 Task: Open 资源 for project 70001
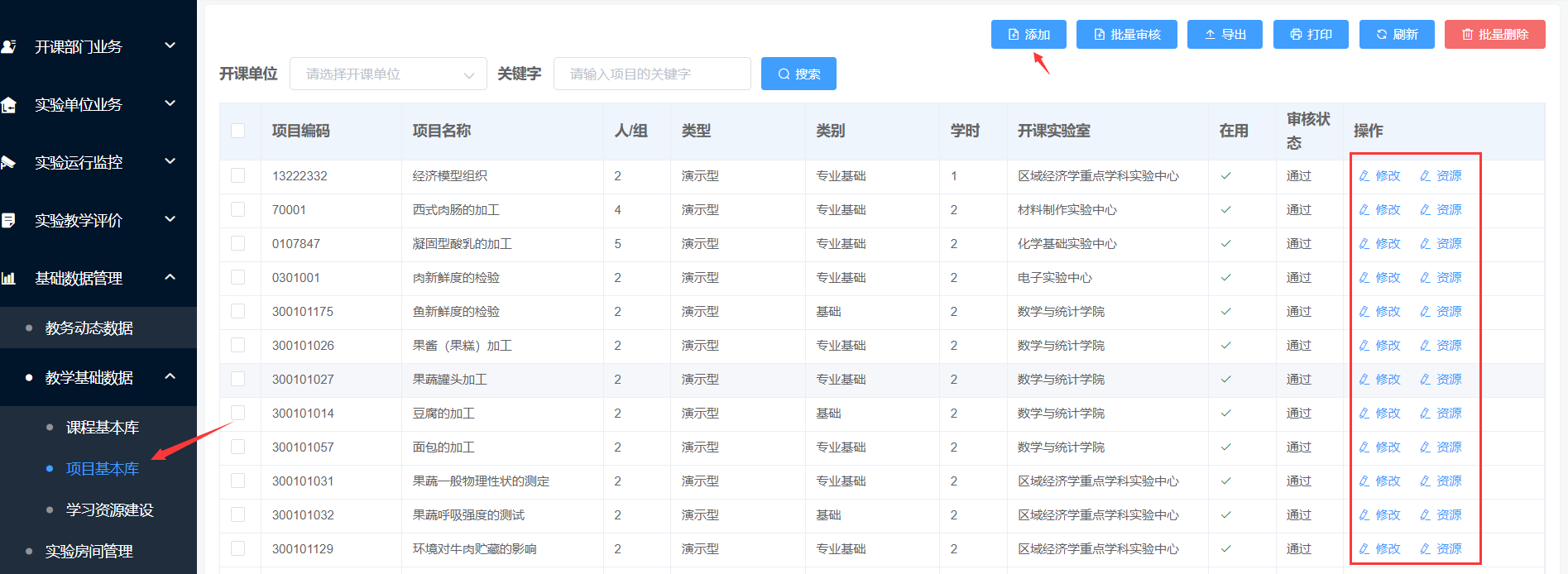[x=1441, y=210]
